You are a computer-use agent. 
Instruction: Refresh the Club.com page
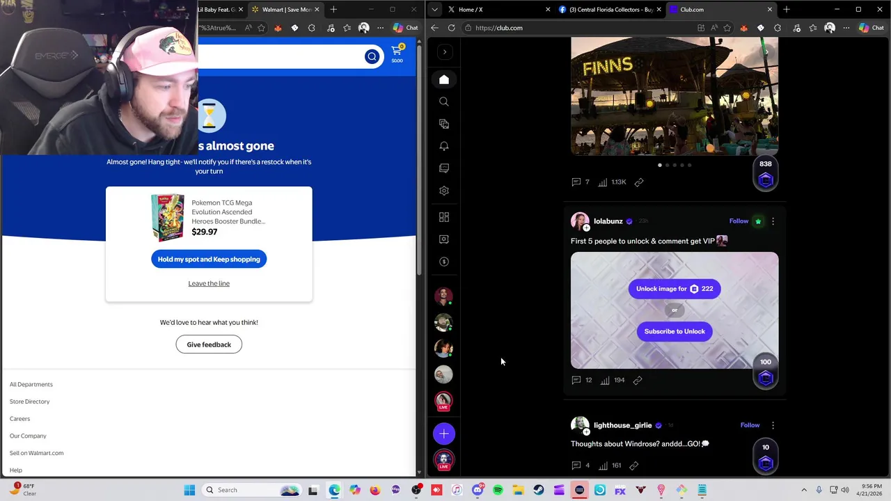[x=452, y=28]
